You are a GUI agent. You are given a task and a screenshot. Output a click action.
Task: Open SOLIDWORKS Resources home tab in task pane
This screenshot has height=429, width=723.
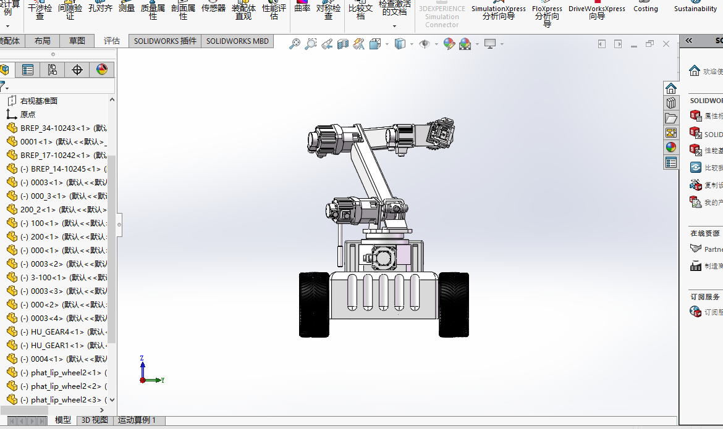click(x=671, y=88)
